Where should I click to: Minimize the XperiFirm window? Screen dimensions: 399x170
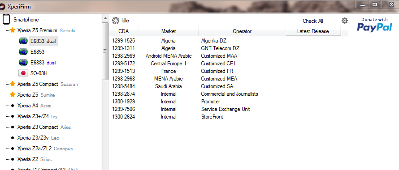pos(363,5)
